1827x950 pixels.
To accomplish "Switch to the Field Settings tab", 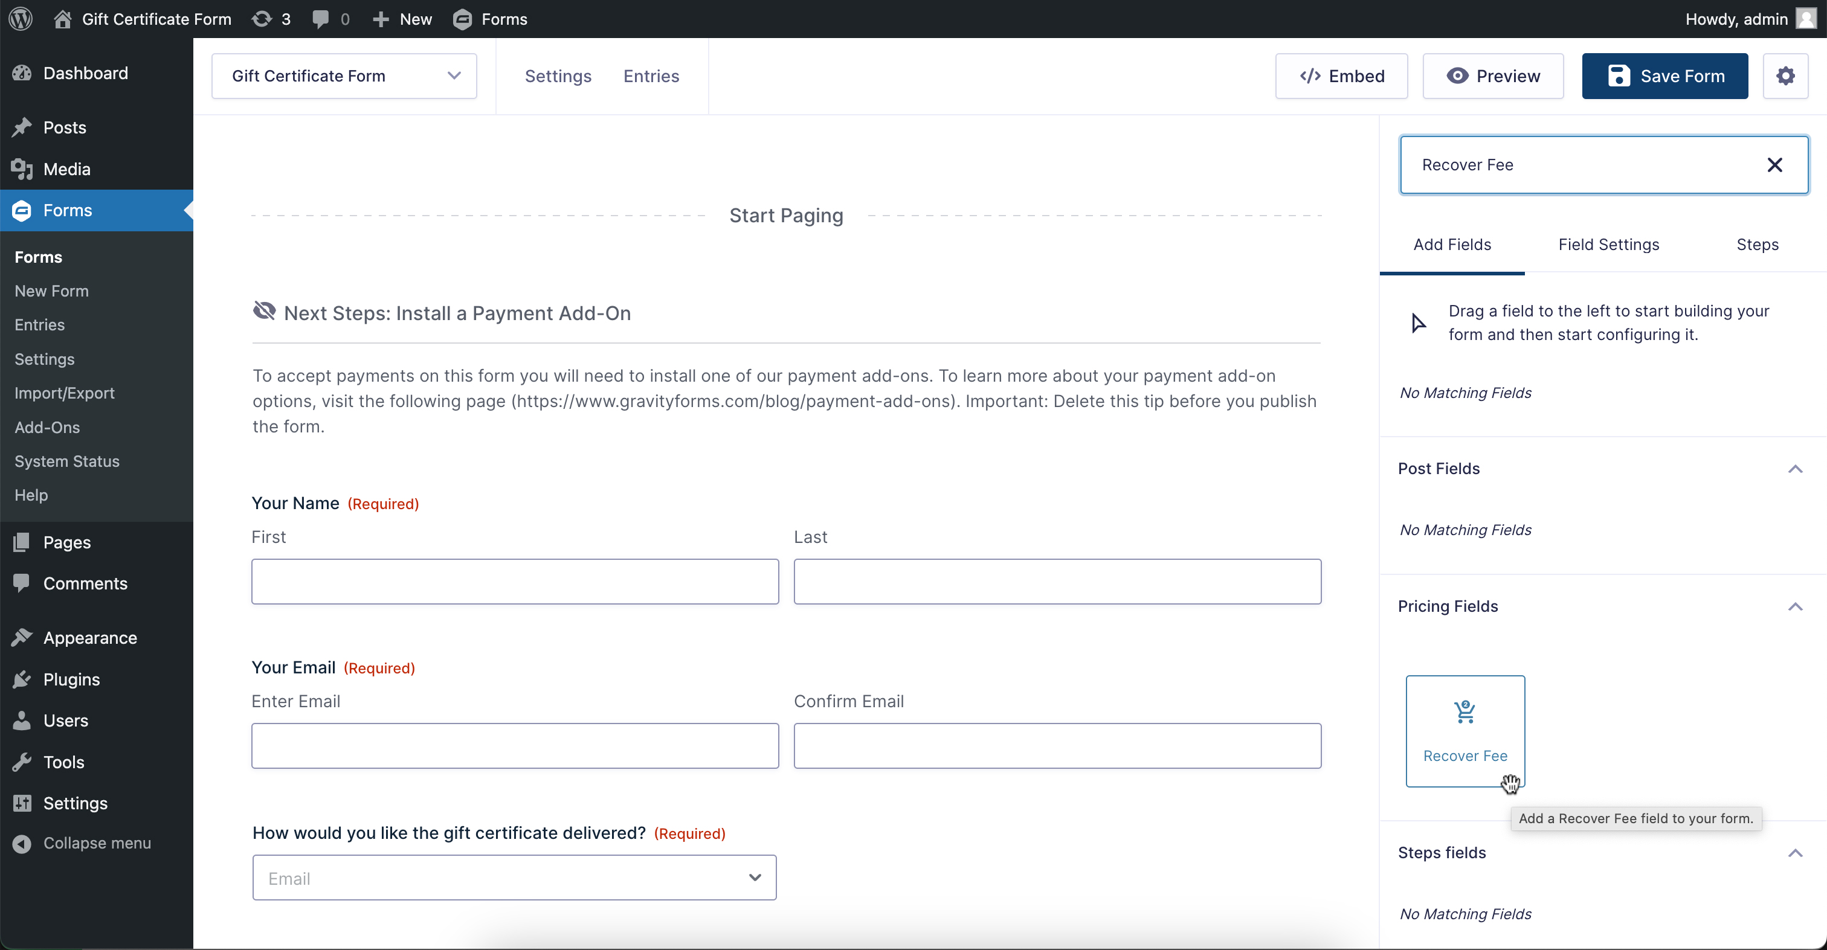I will coord(1608,244).
